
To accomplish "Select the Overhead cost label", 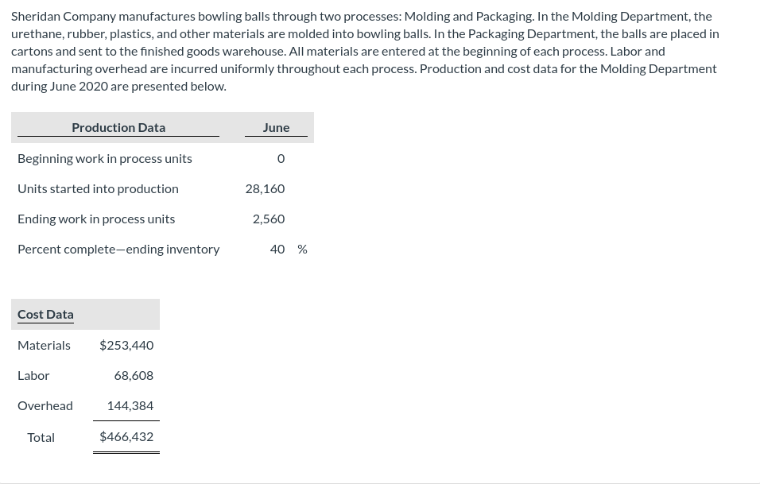I will tap(45, 405).
